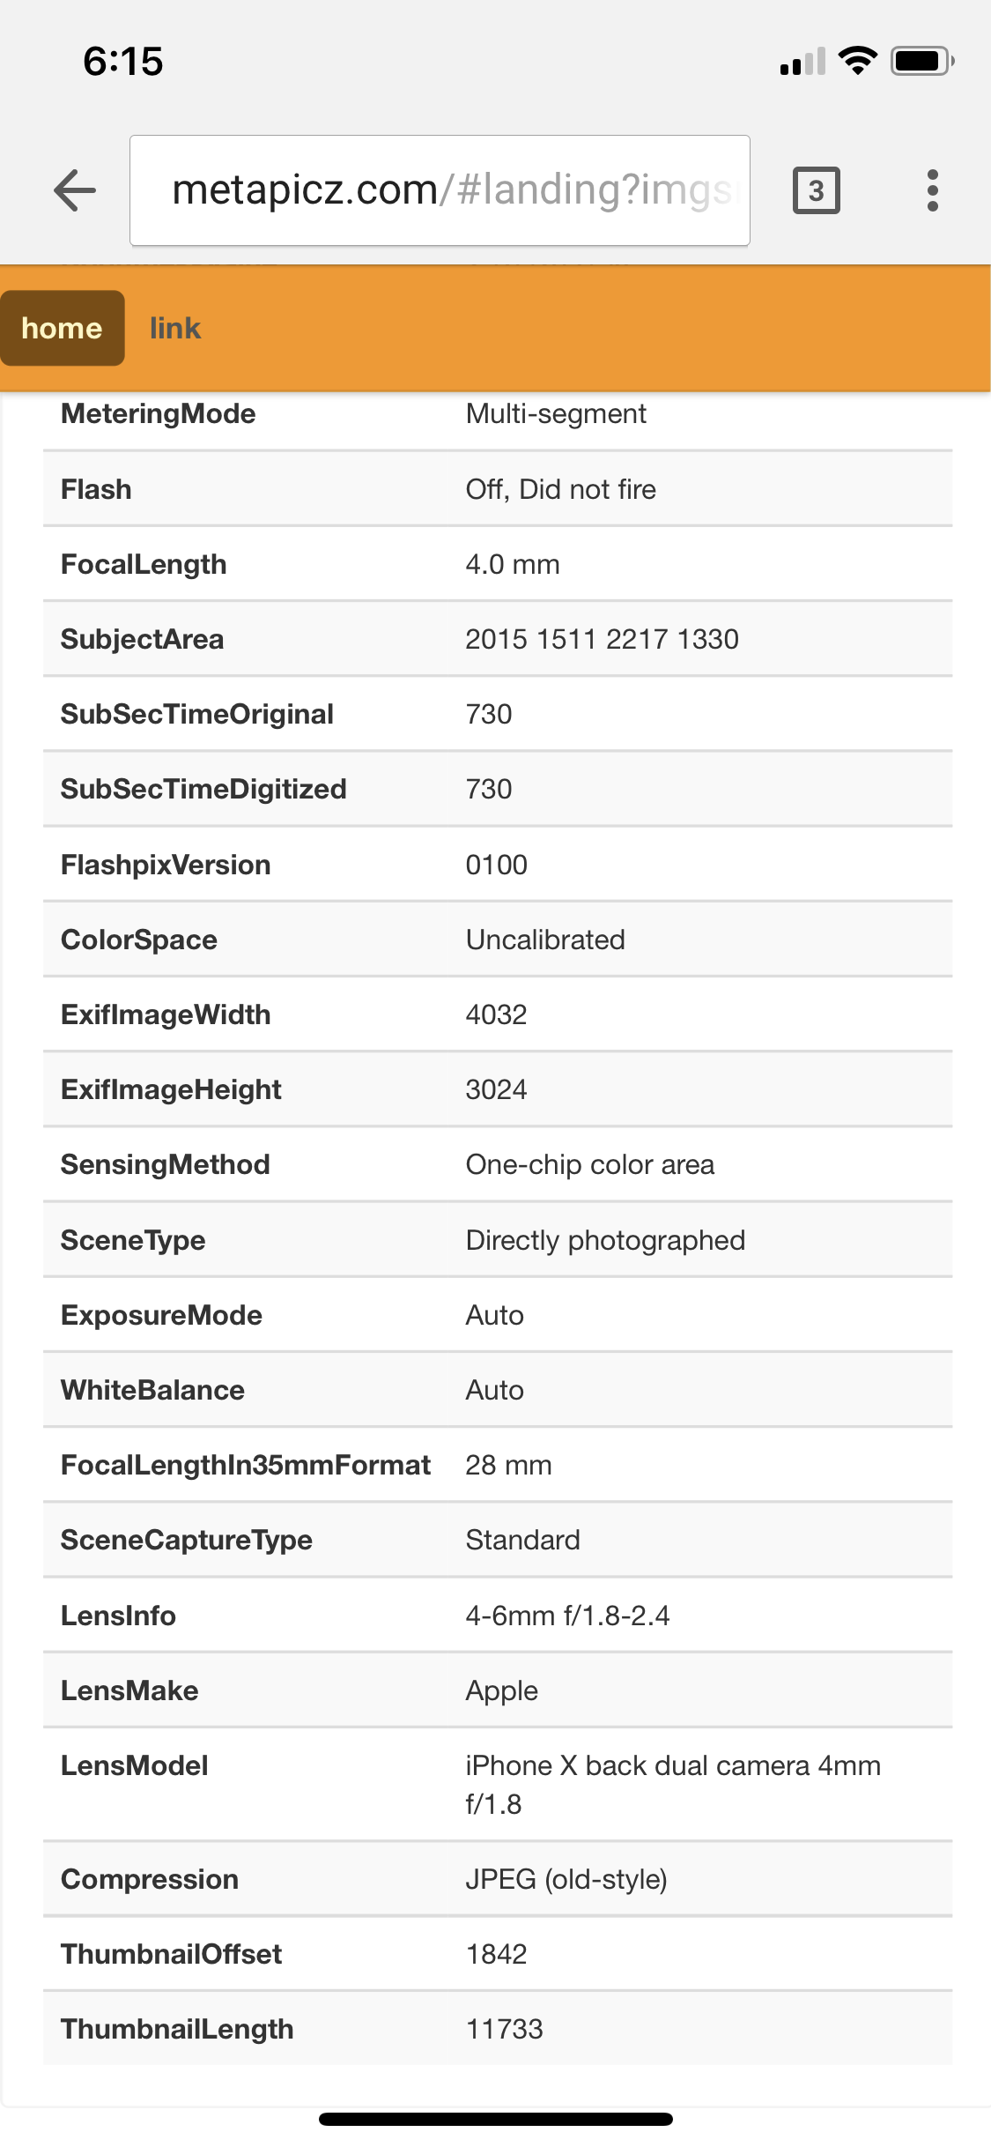The height and width of the screenshot is (2147, 991).
Task: Select the ExifImageWidth value 4032
Action: (x=496, y=1014)
